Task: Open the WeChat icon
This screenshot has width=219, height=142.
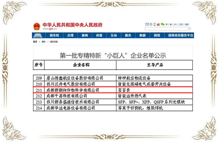Action: 163,25
